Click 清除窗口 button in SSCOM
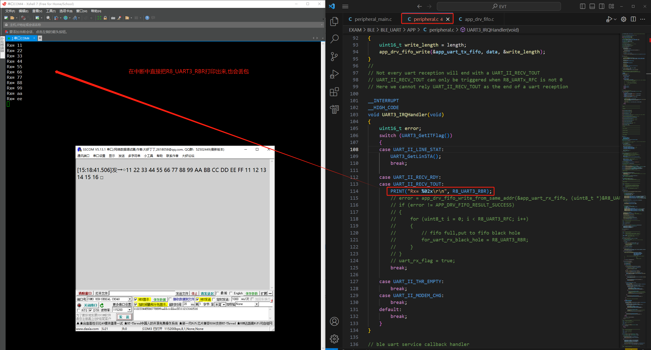The image size is (651, 350). [85, 293]
